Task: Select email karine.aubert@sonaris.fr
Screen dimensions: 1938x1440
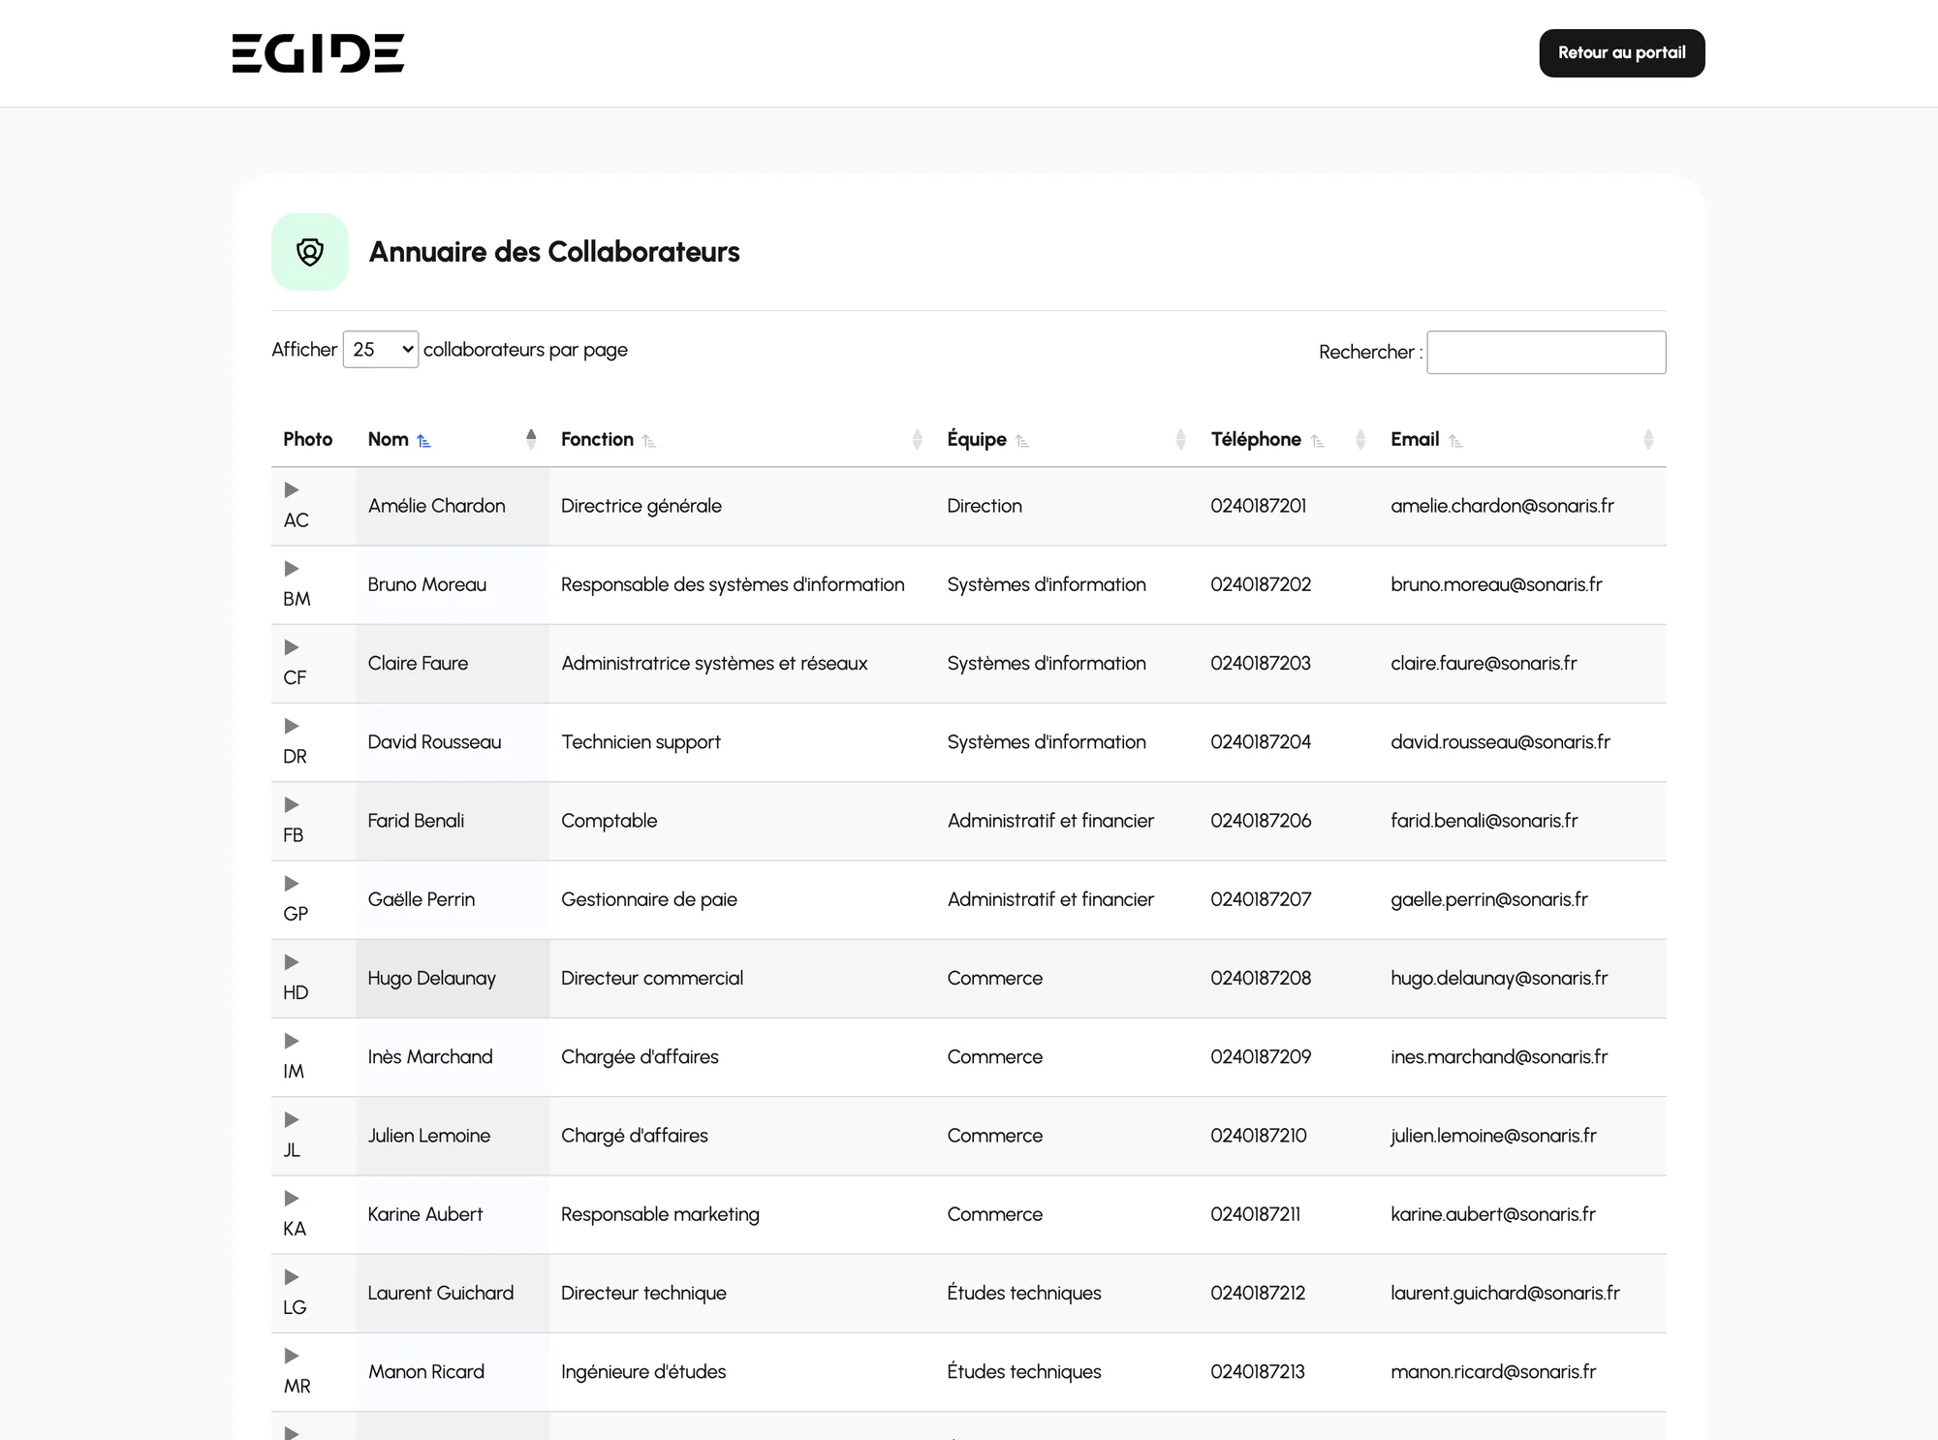Action: [x=1493, y=1214]
